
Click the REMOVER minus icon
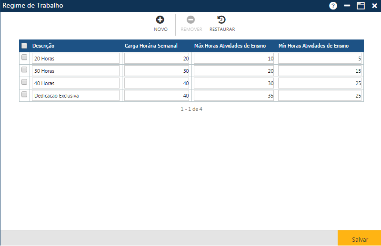pyautogui.click(x=190, y=20)
